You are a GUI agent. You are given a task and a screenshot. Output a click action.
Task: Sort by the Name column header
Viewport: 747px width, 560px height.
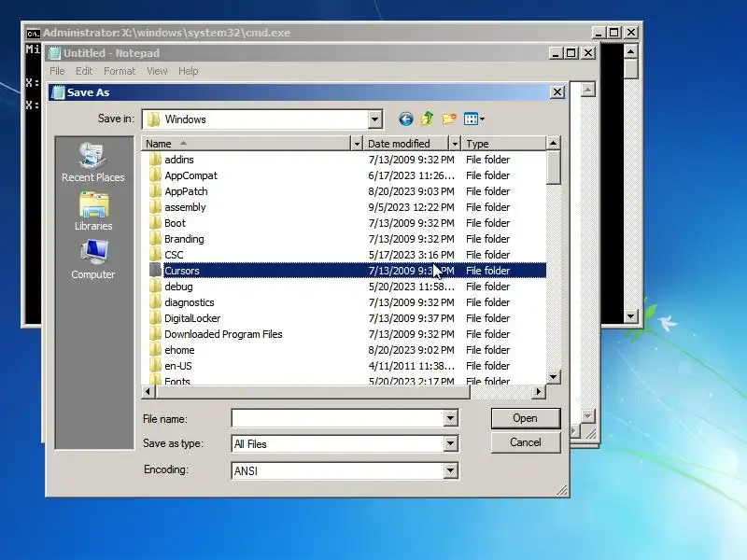(246, 144)
